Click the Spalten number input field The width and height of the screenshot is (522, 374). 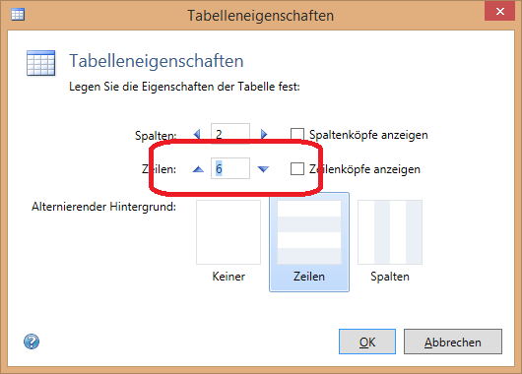(x=230, y=134)
